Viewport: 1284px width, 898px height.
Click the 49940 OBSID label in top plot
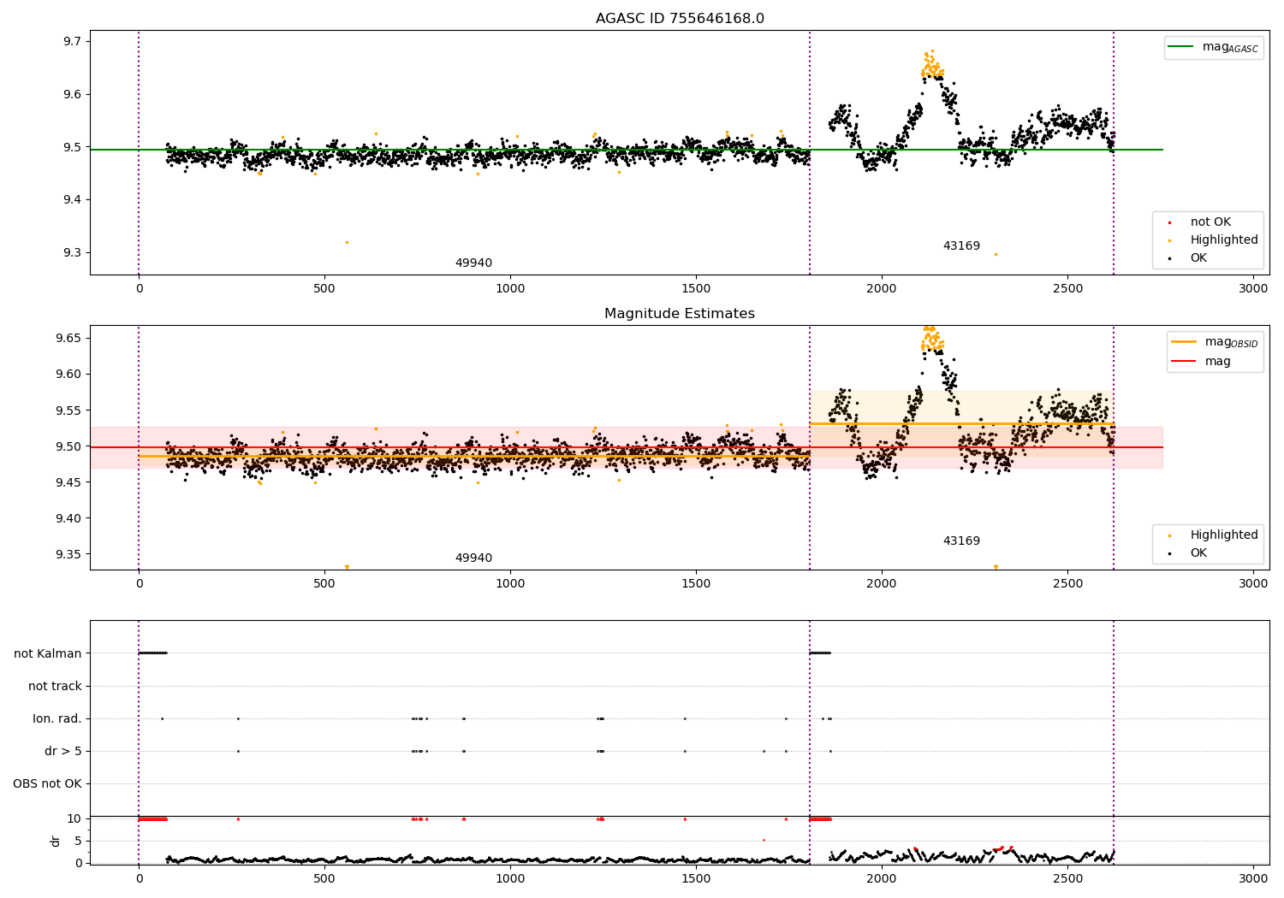pyautogui.click(x=473, y=263)
